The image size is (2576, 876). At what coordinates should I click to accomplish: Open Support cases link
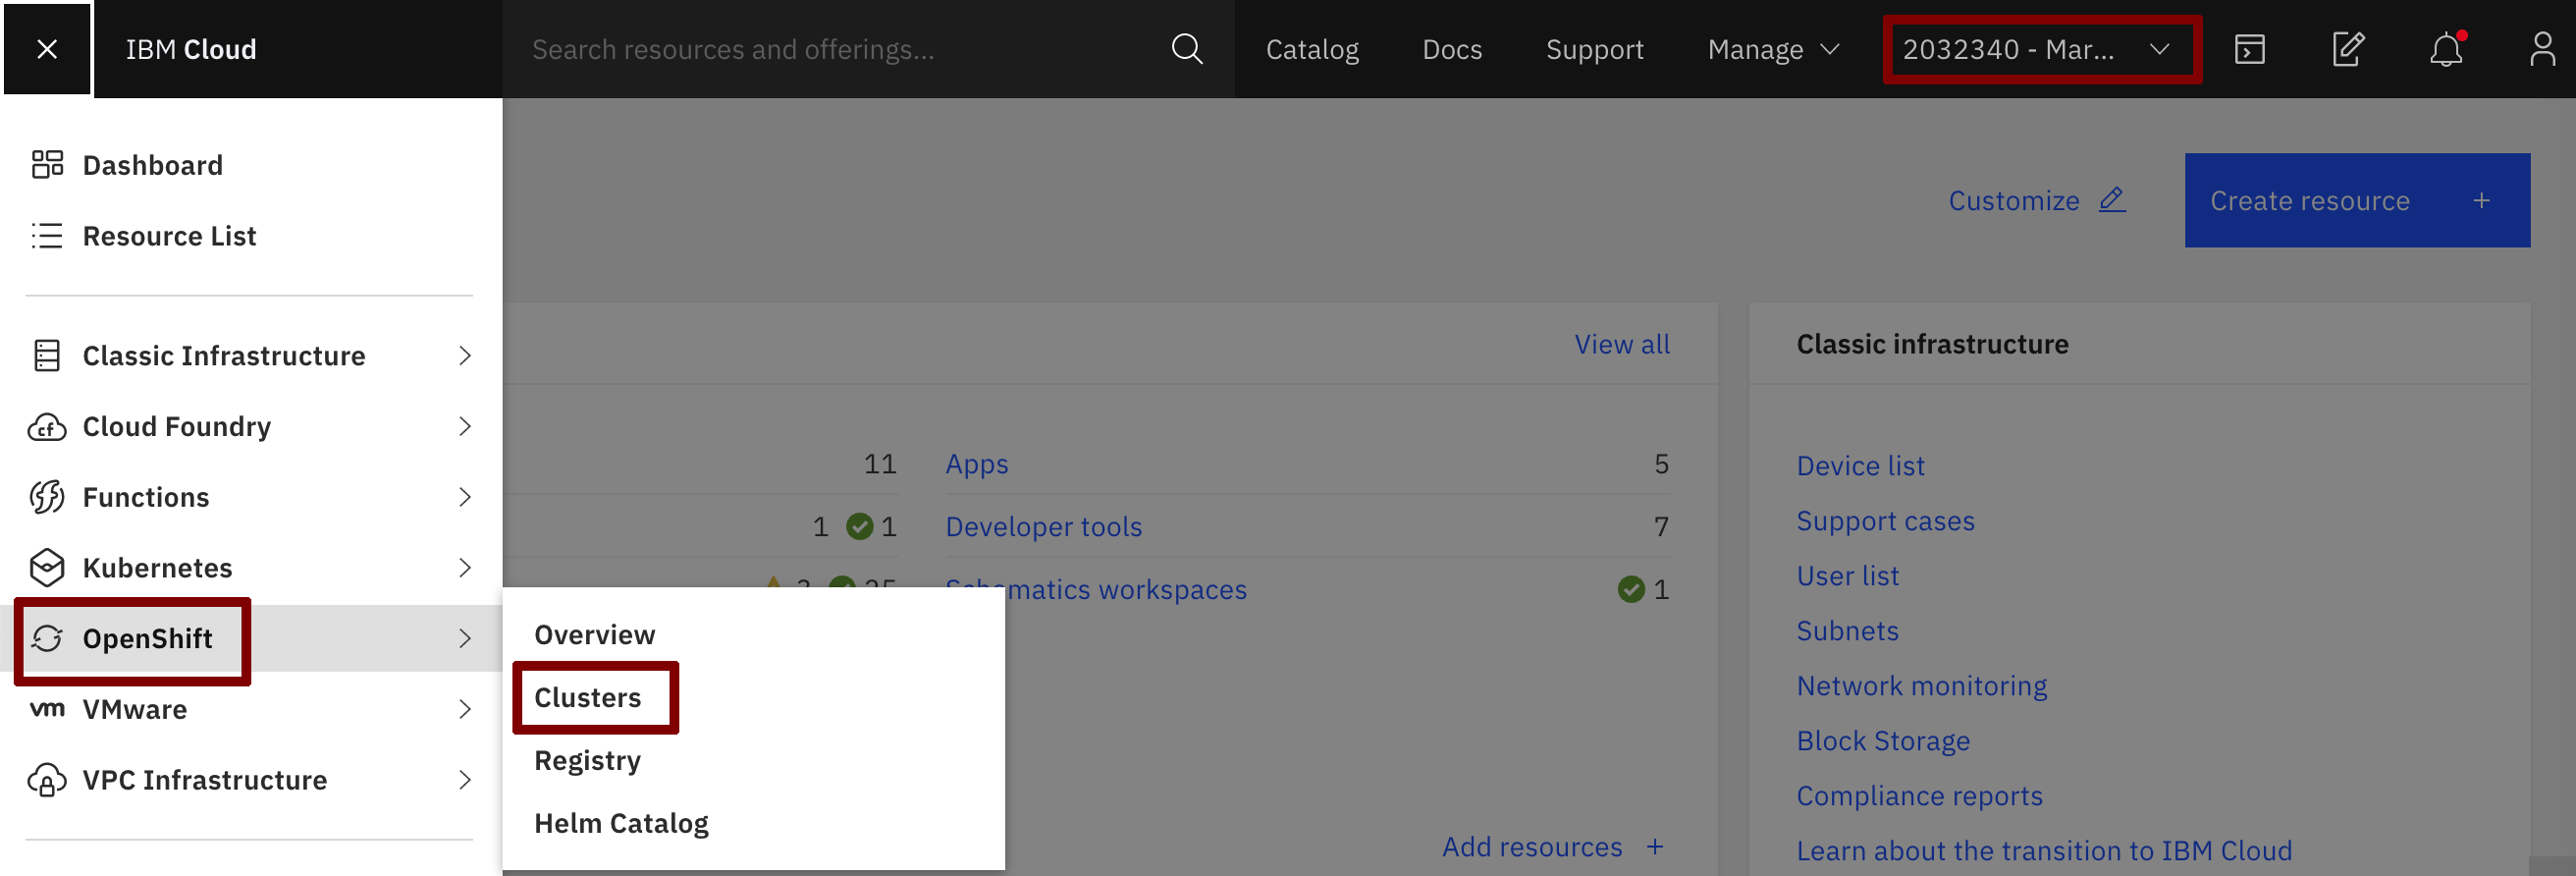pyautogui.click(x=1885, y=521)
